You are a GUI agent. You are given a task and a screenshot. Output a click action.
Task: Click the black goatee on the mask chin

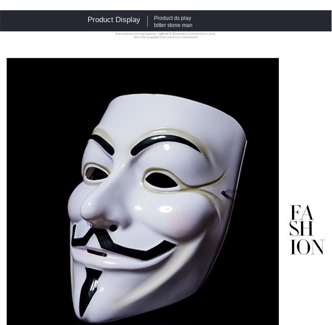coord(89,291)
